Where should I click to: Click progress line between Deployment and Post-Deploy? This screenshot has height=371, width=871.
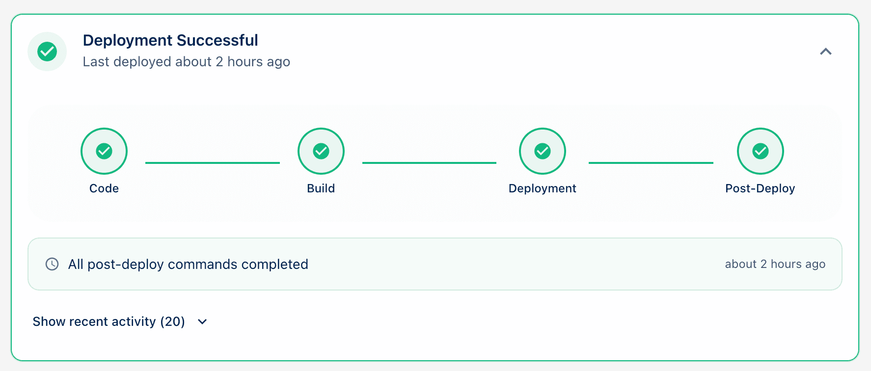(x=651, y=163)
